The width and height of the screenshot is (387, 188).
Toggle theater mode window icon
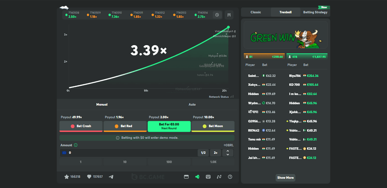186,177
